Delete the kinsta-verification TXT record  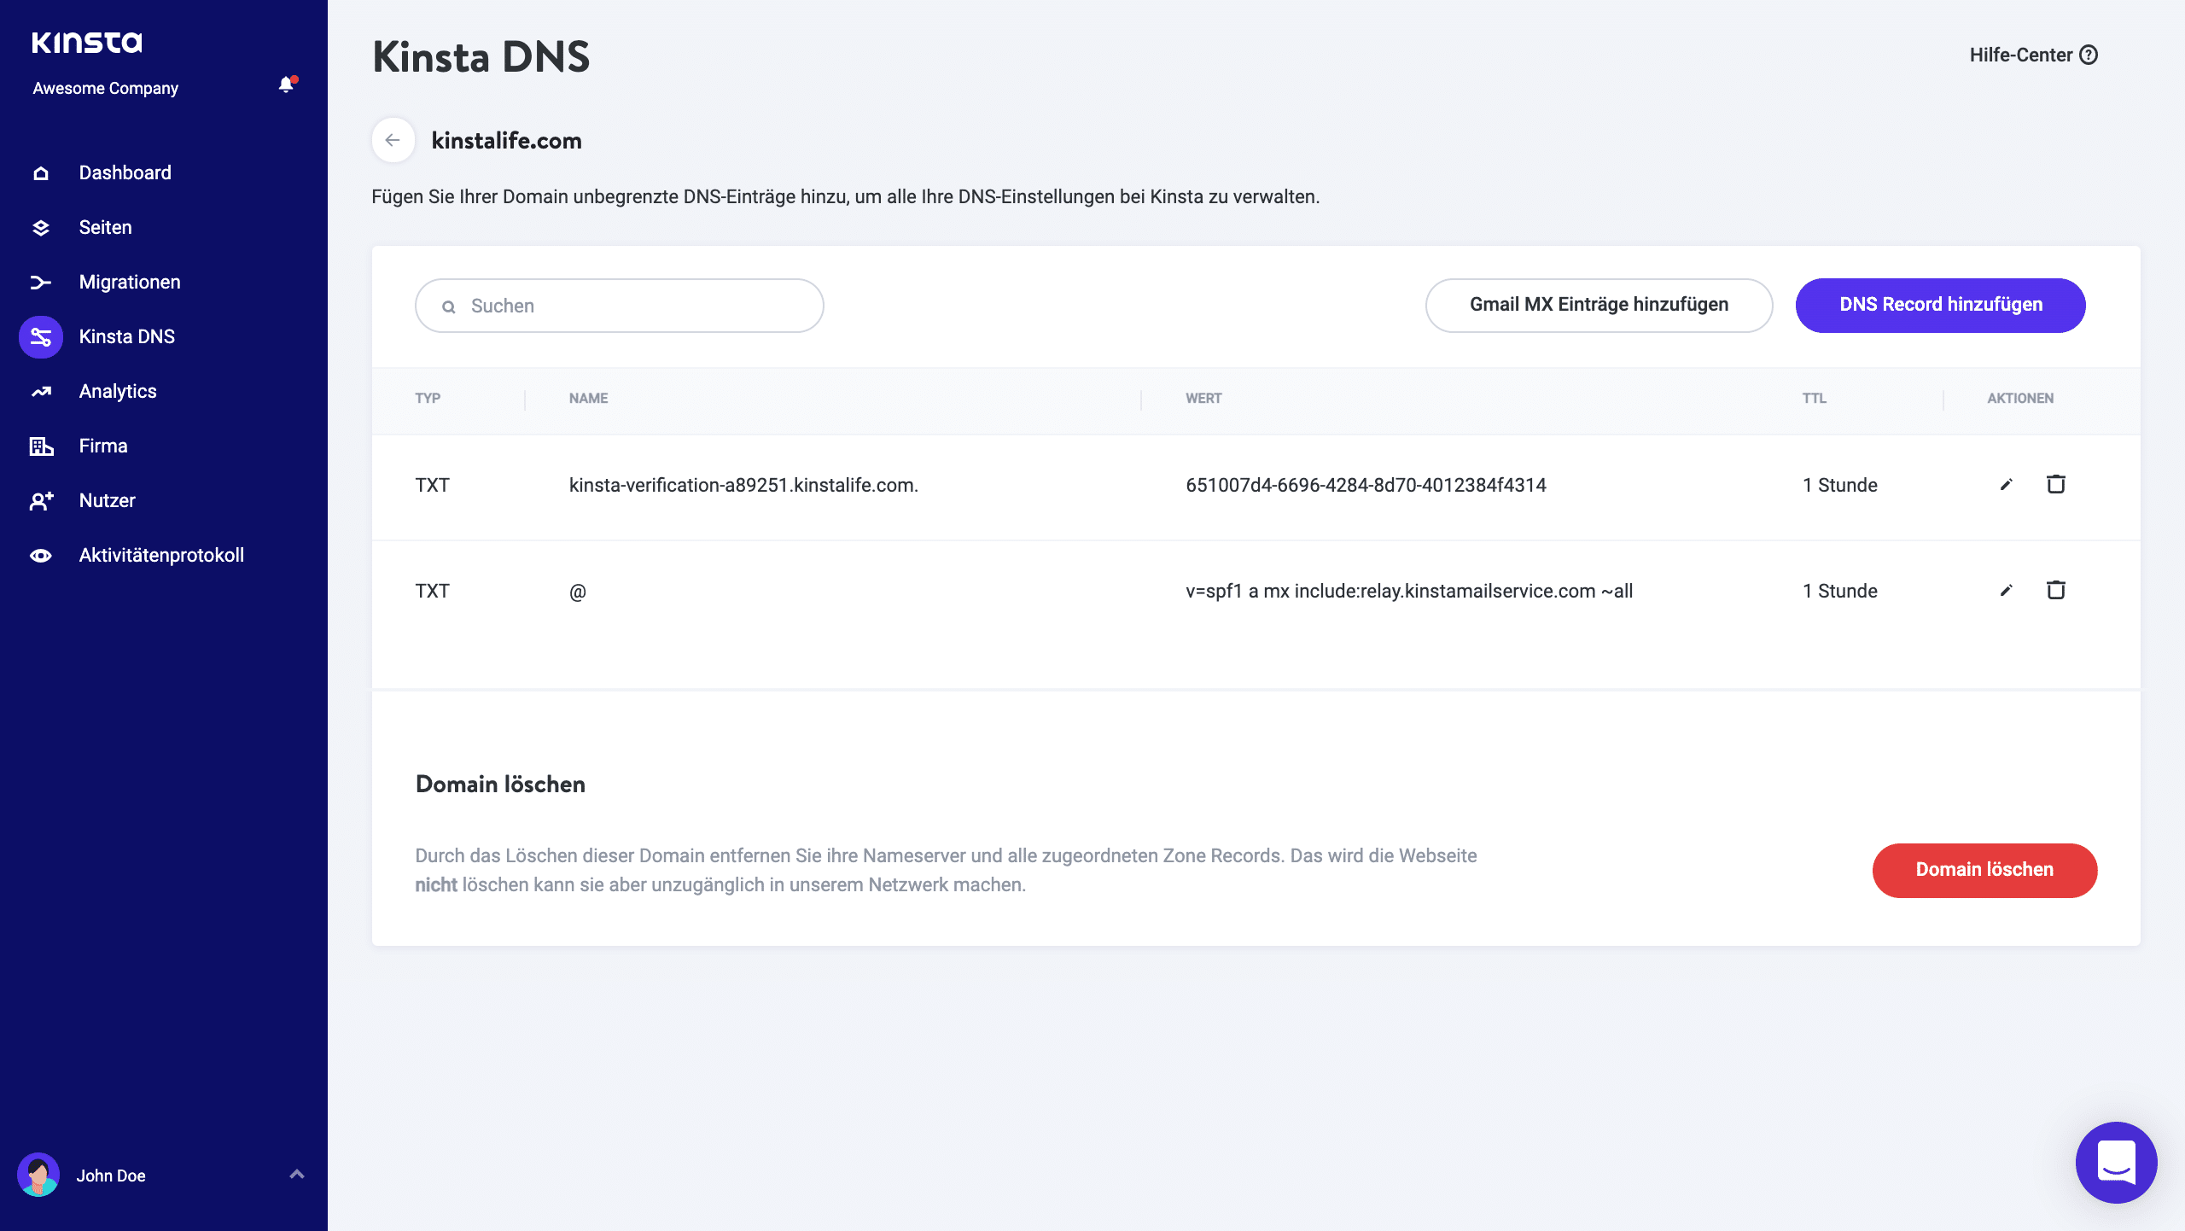[2056, 484]
